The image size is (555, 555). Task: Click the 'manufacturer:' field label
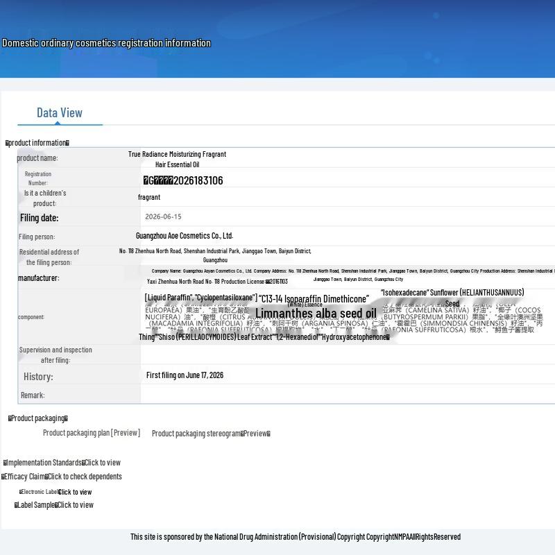point(39,278)
